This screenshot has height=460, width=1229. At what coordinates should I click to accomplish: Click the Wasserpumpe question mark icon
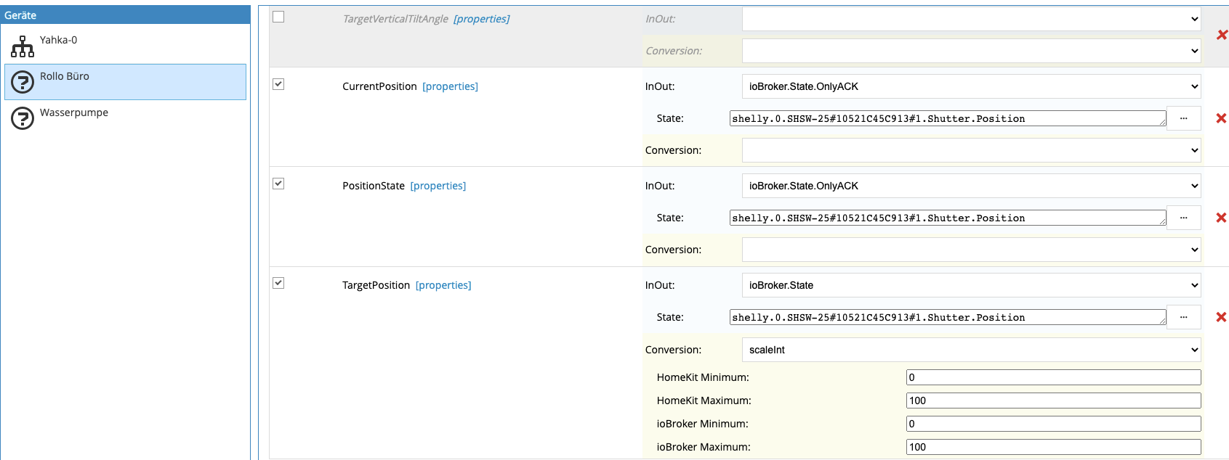click(x=23, y=118)
